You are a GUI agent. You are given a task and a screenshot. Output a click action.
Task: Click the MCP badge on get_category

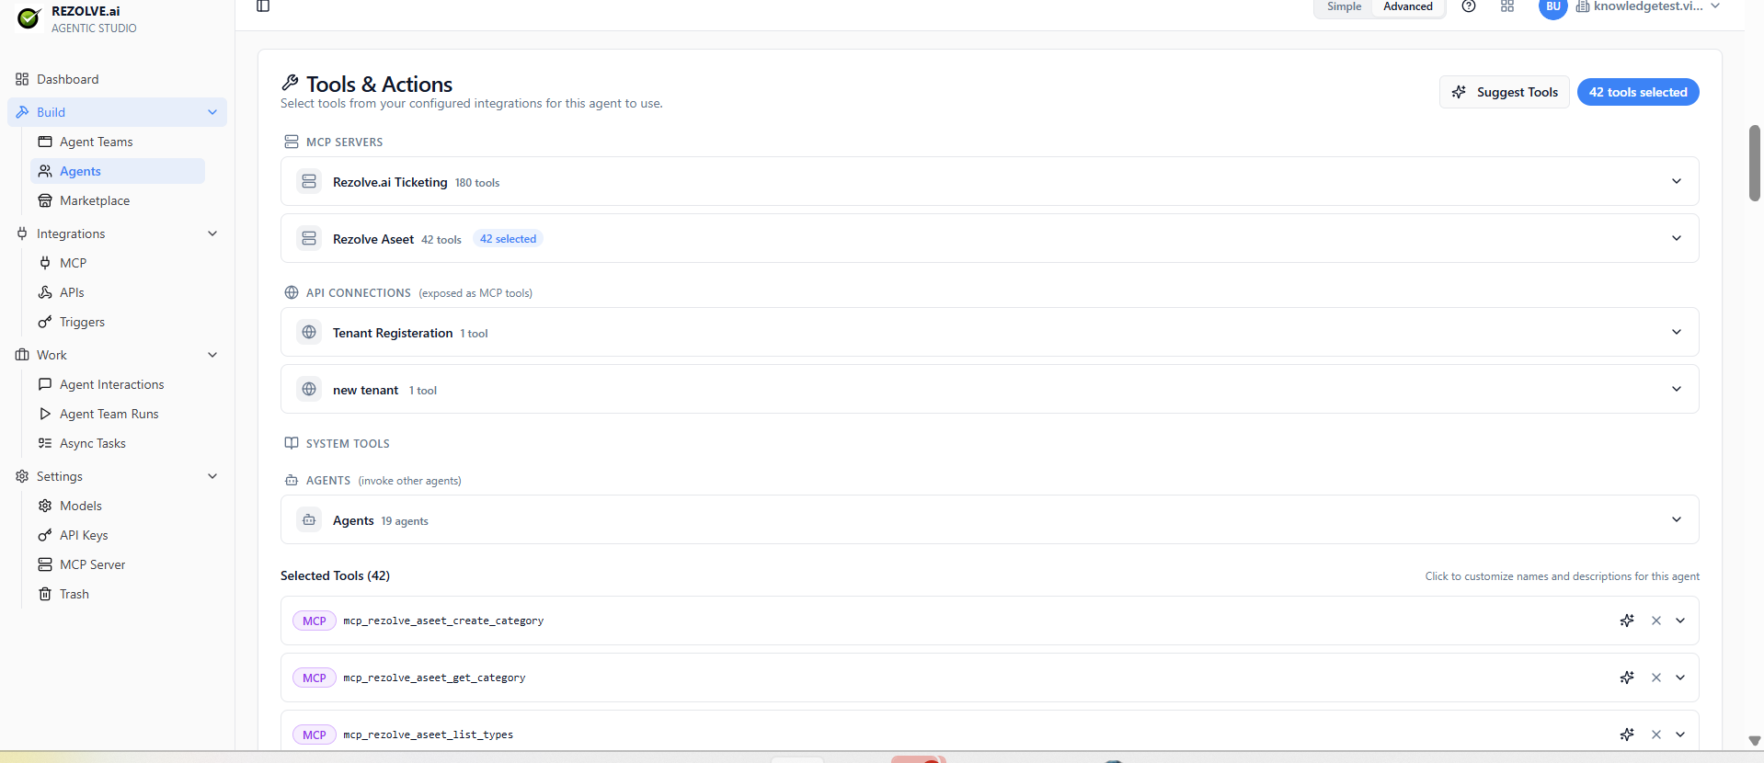pos(315,678)
